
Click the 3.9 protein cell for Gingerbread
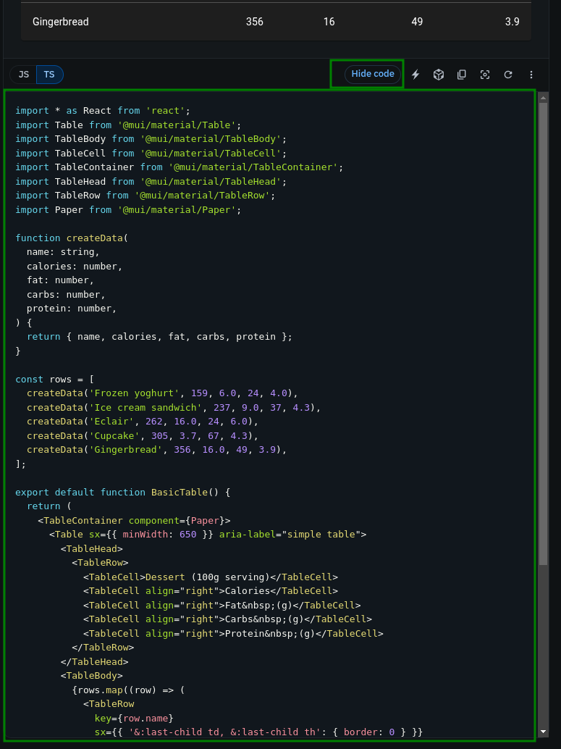[x=512, y=22]
